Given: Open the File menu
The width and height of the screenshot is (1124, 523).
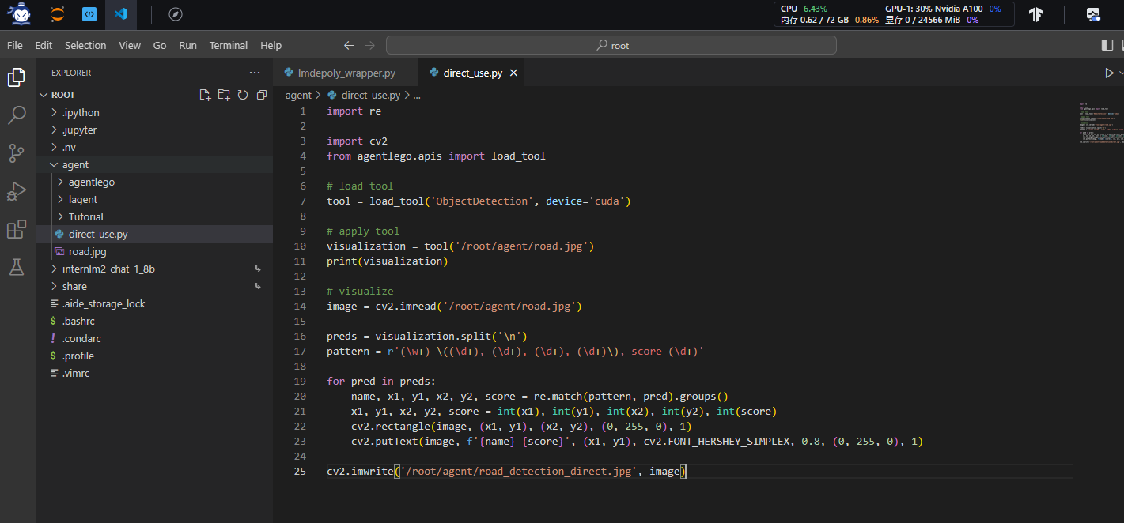Looking at the screenshot, I should 15,45.
